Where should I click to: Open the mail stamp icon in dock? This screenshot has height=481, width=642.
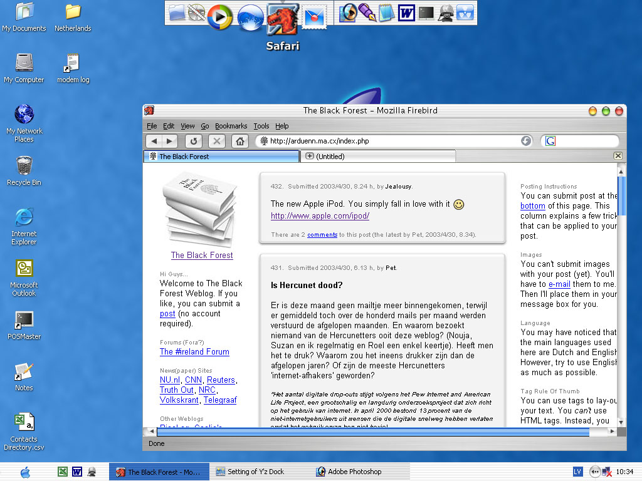tap(315, 17)
